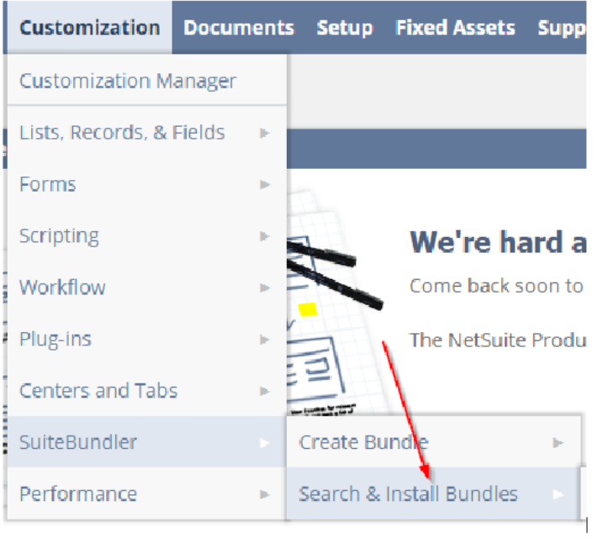Click the Forms submenu arrow
Screen dimensions: 603x538
(265, 184)
